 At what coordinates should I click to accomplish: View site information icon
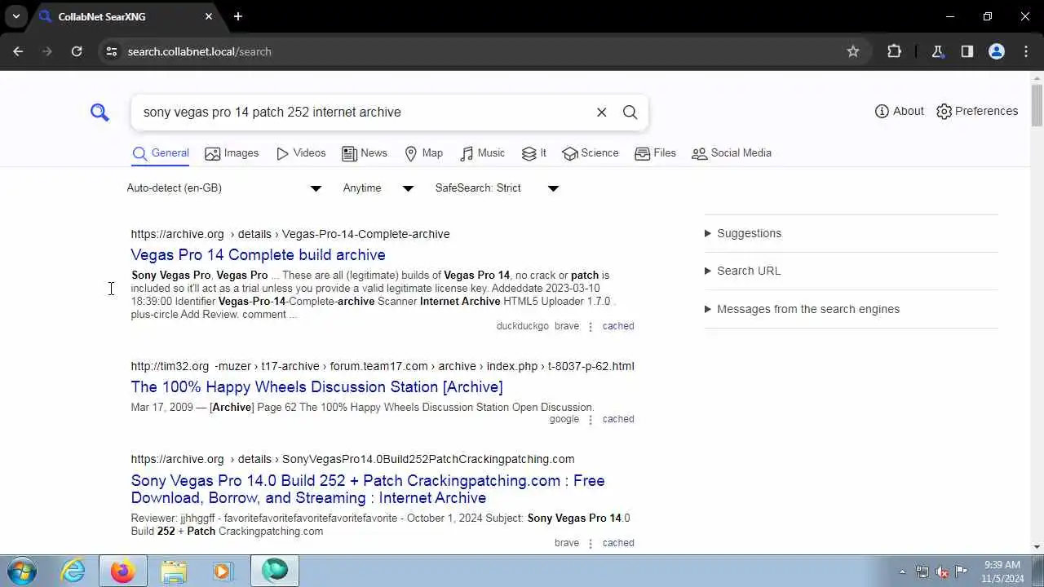112,51
